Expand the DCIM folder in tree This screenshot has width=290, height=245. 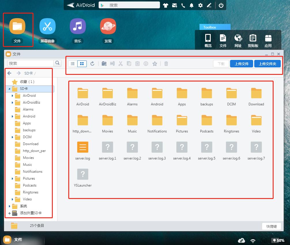tap(12, 137)
